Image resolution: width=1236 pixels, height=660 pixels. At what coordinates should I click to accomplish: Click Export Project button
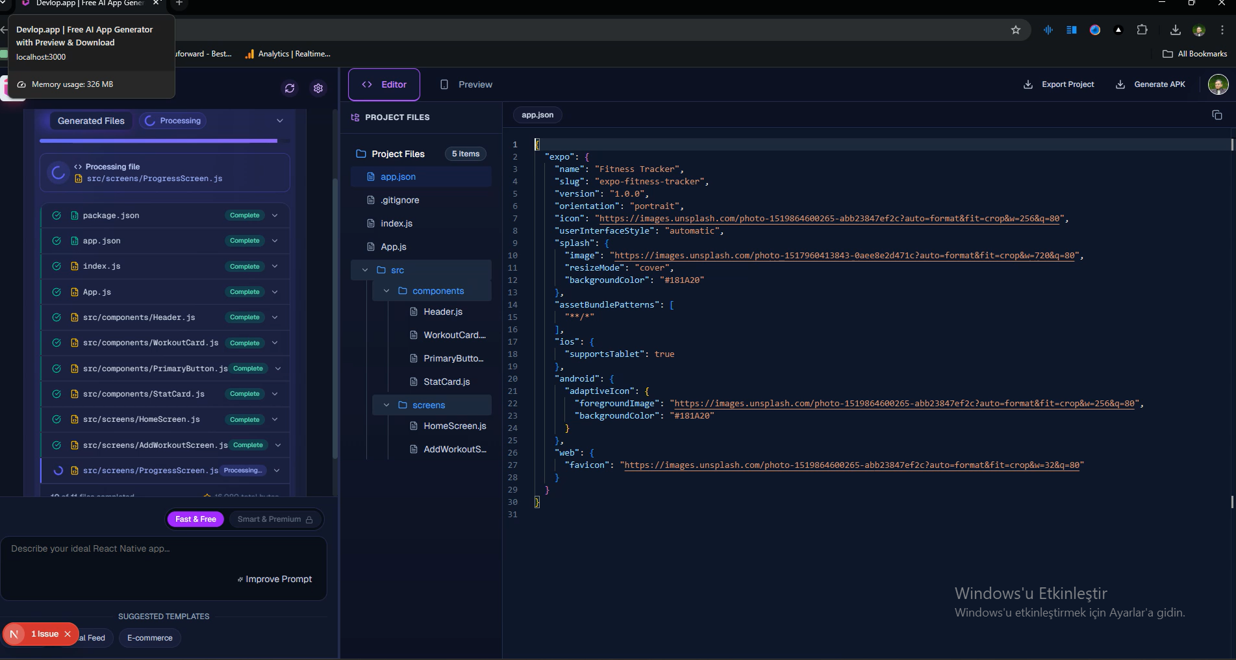coord(1059,84)
